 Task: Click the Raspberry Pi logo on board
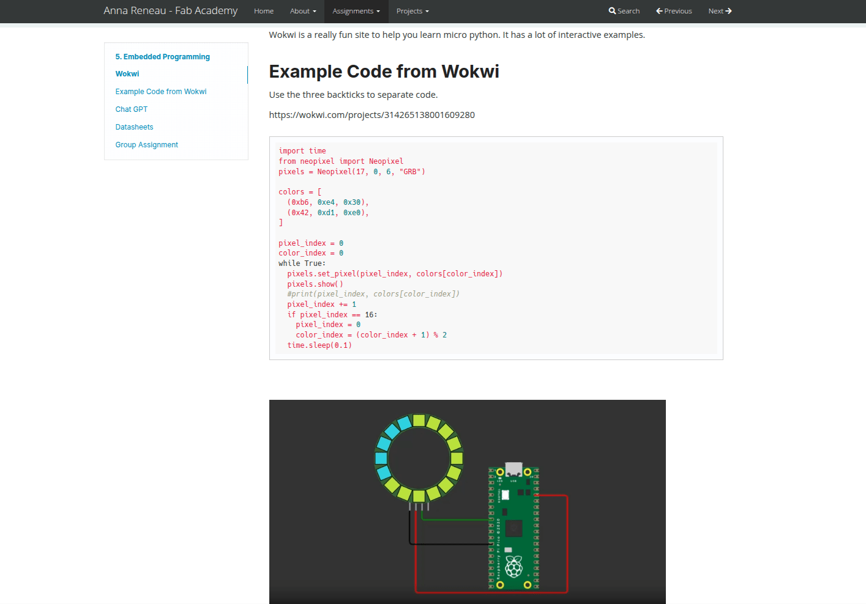coord(514,567)
